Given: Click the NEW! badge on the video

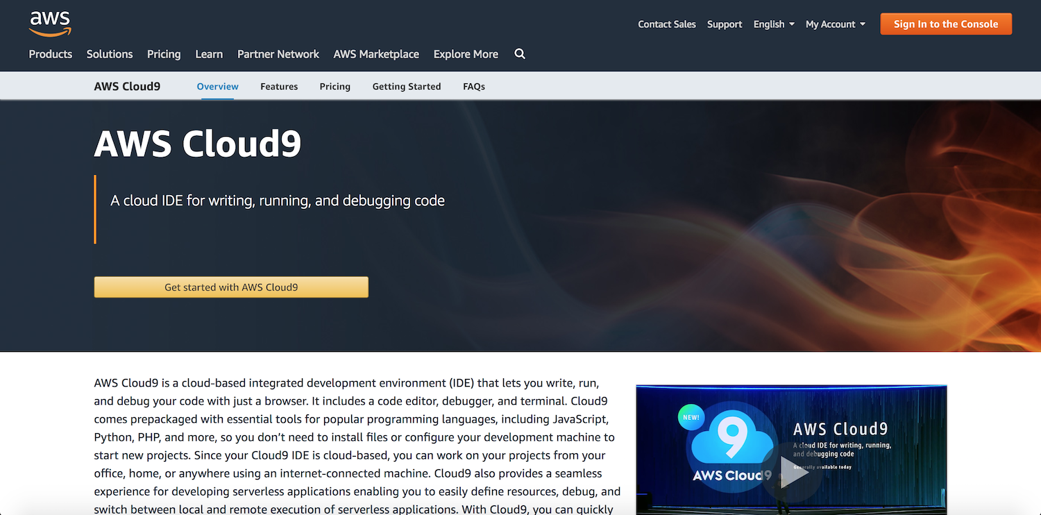Looking at the screenshot, I should (x=691, y=418).
